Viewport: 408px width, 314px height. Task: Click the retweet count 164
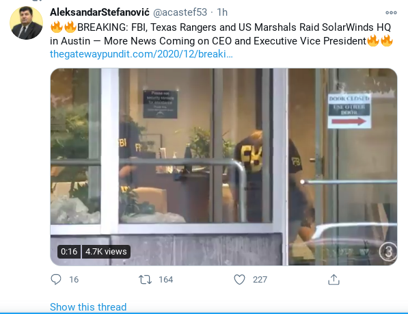click(166, 280)
